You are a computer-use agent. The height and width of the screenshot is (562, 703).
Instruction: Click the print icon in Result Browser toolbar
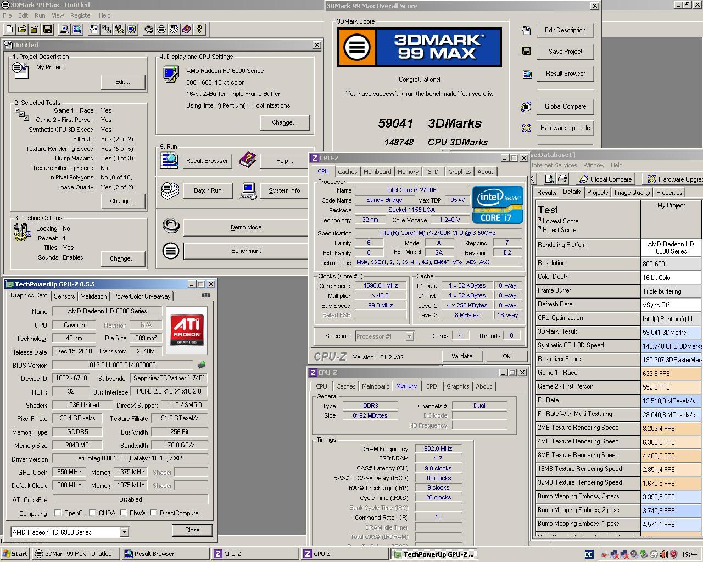click(x=562, y=179)
